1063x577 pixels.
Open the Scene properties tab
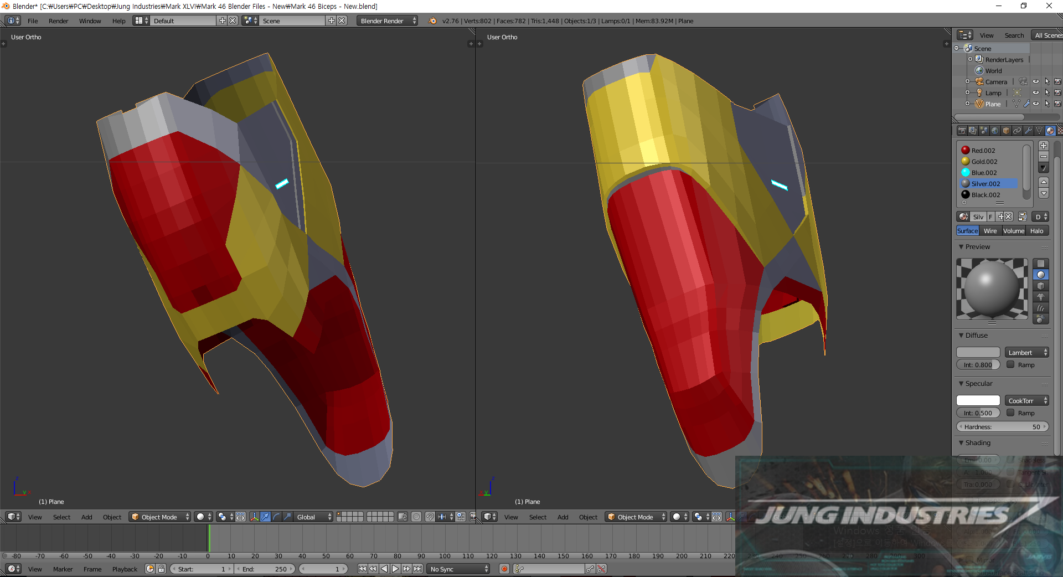pos(984,131)
